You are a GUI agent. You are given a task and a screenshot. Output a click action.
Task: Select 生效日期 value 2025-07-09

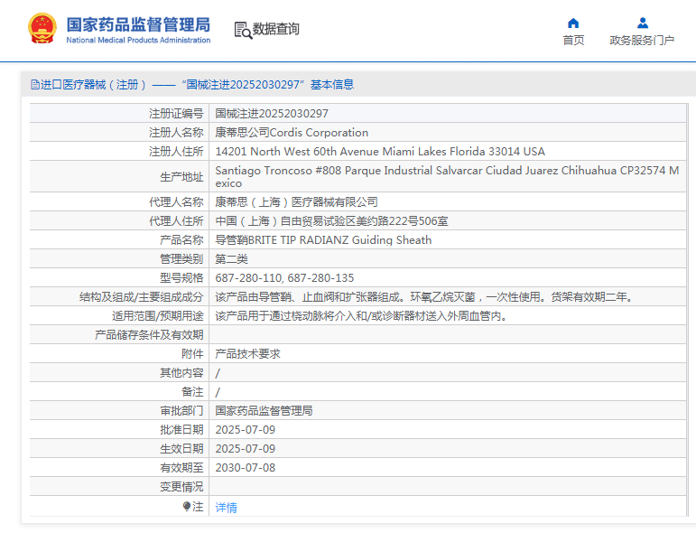tap(245, 449)
